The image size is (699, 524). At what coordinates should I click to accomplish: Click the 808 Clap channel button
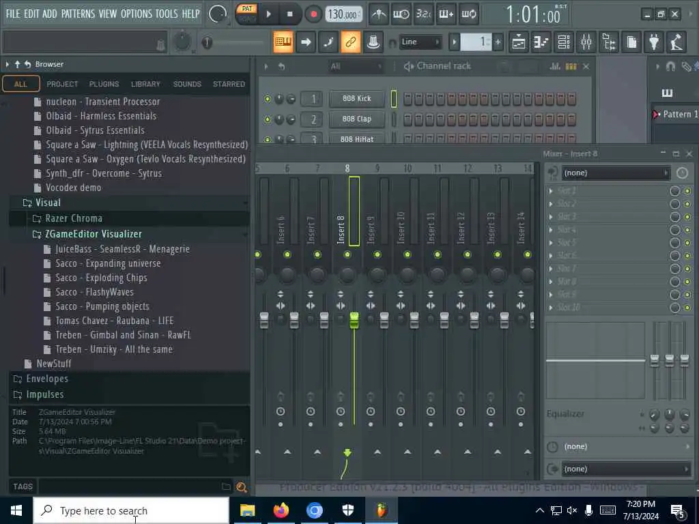(356, 119)
